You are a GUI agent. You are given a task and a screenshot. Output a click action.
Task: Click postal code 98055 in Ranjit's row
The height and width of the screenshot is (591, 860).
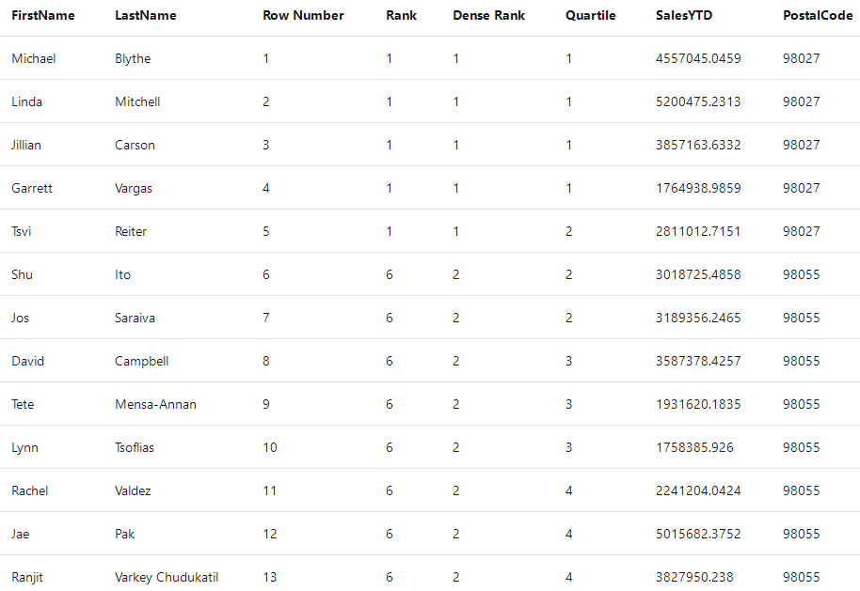802,578
